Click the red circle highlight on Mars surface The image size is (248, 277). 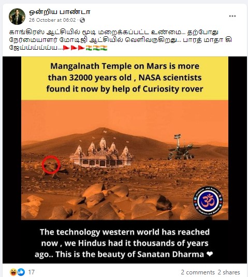pyautogui.click(x=51, y=165)
